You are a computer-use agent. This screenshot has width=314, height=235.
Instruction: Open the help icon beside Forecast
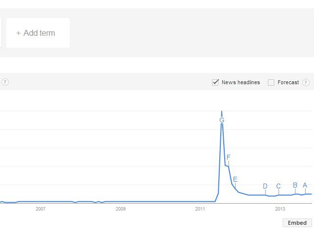click(x=306, y=82)
